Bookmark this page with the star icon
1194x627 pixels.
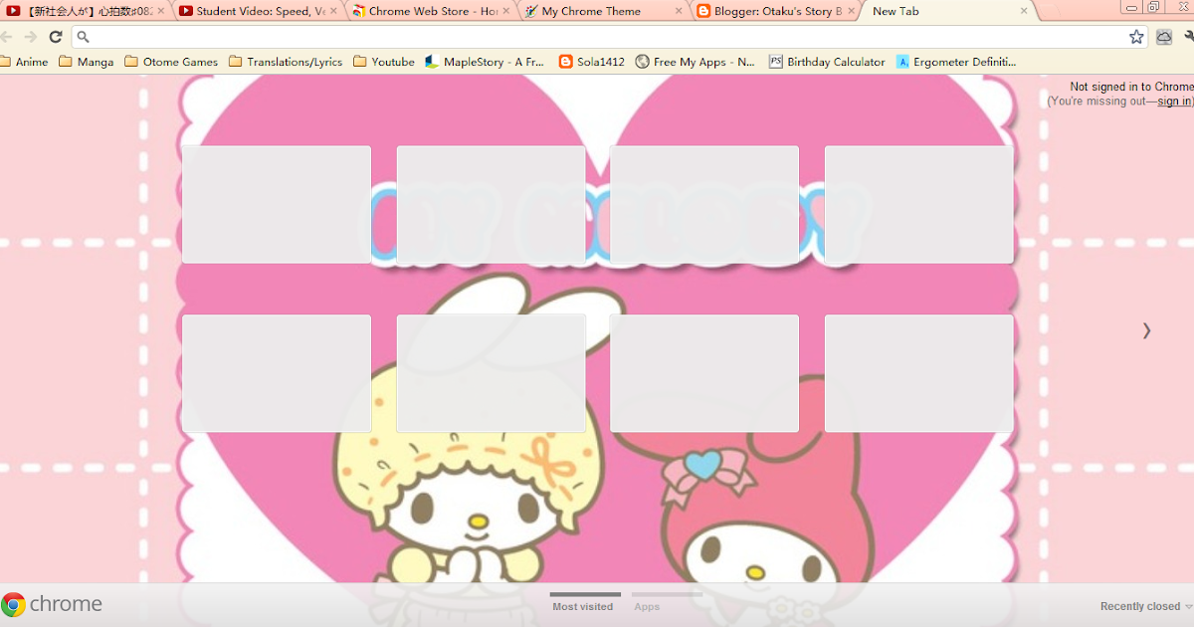click(x=1136, y=37)
